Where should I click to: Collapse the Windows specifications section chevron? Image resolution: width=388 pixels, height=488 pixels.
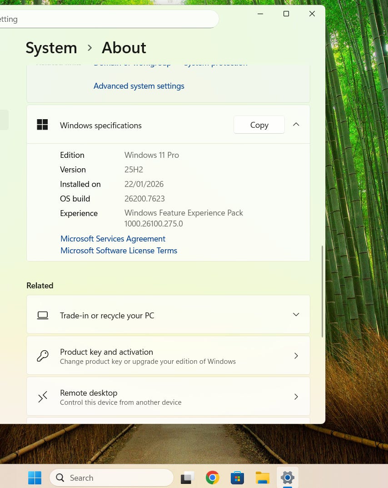click(296, 125)
